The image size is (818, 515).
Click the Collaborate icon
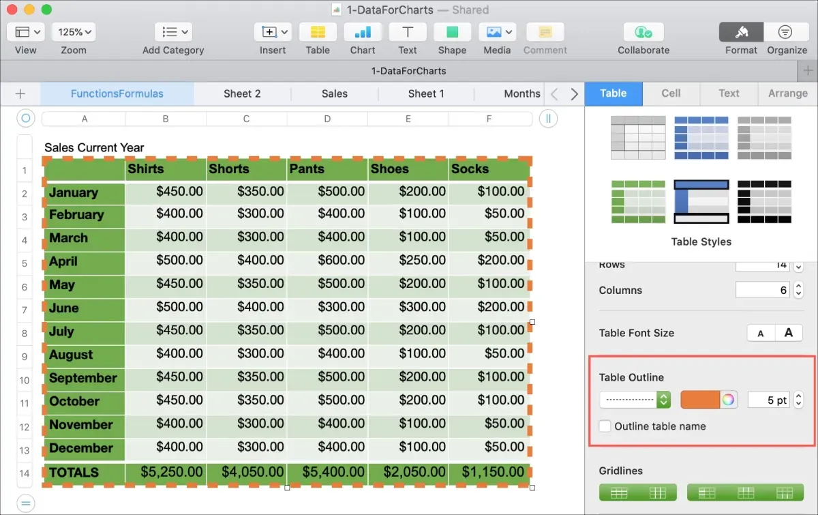[643, 32]
